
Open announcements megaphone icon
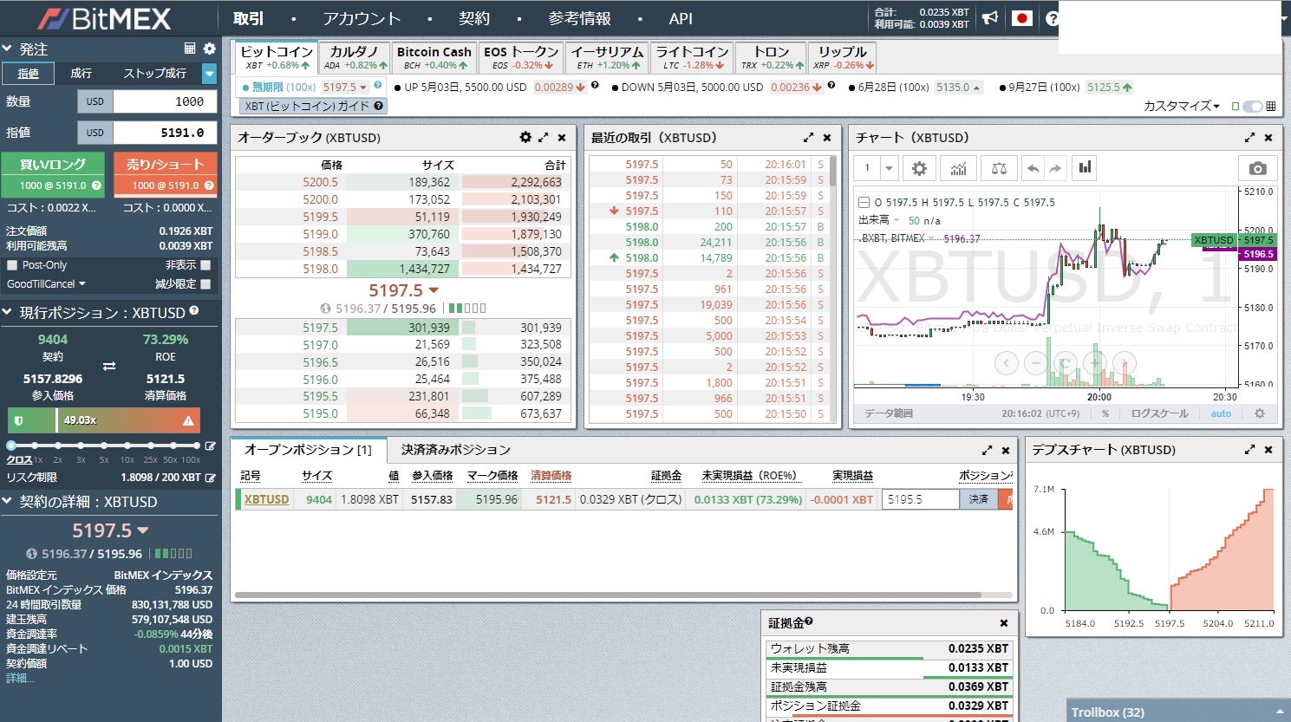point(989,18)
